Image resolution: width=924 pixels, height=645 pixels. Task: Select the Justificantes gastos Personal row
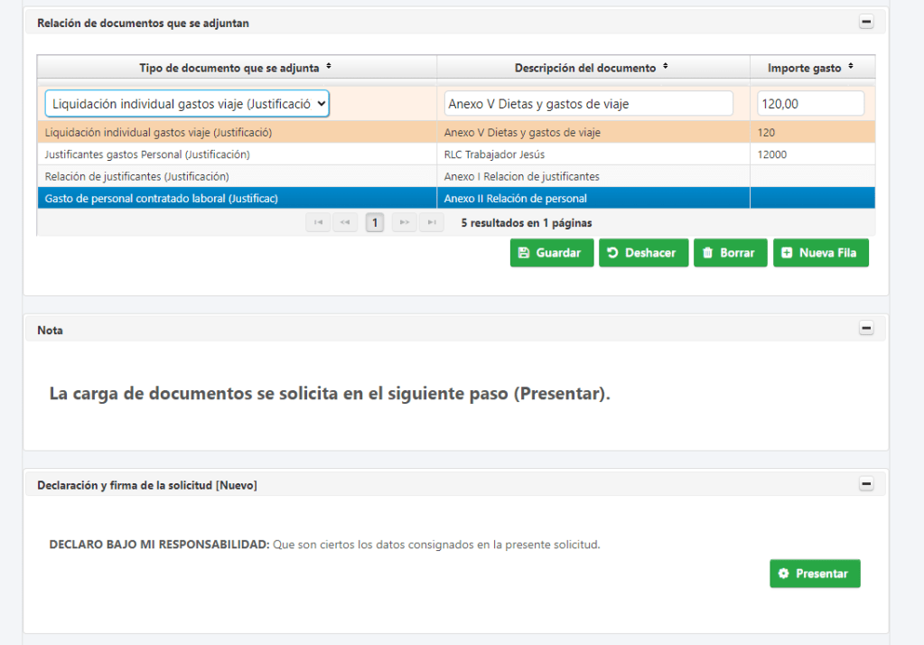(x=237, y=154)
